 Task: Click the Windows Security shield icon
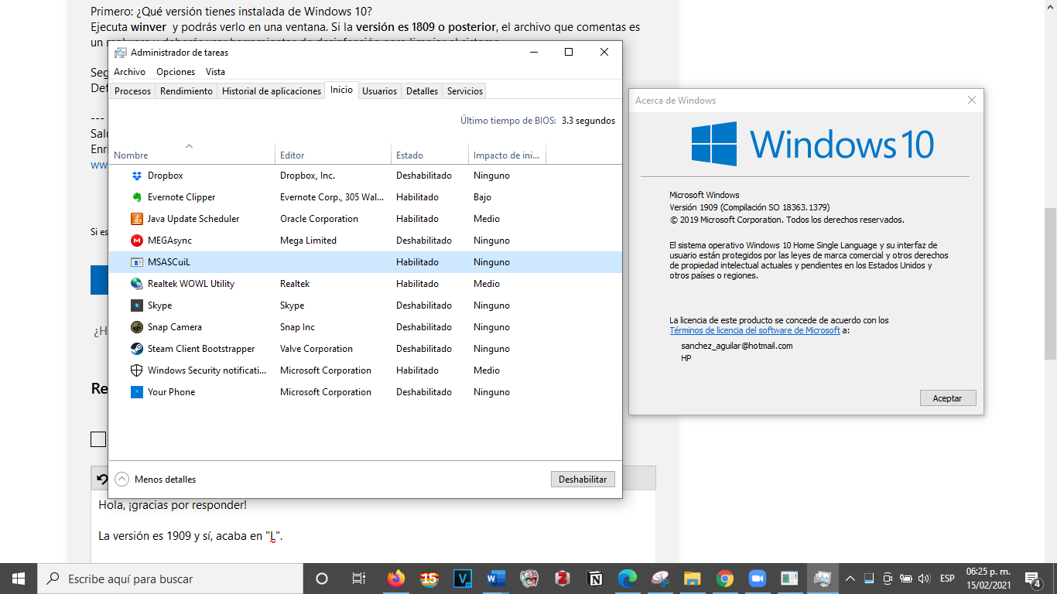click(137, 370)
